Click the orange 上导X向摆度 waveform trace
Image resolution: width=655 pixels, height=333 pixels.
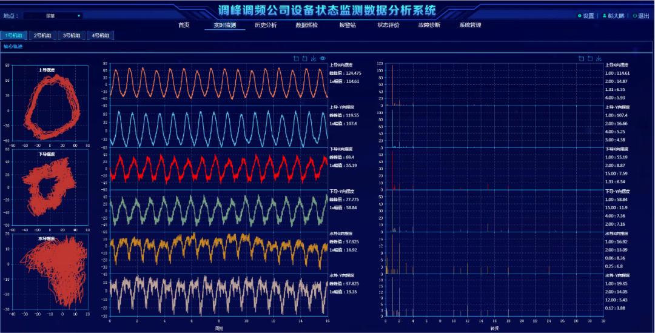tap(218, 83)
